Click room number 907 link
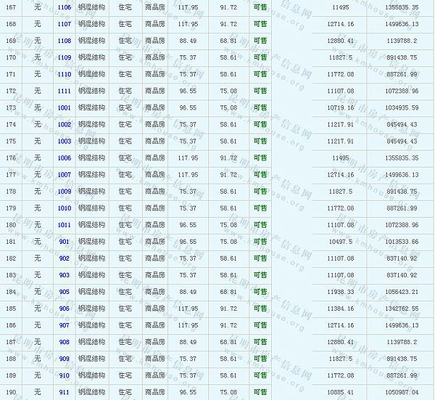The image size is (435, 400). [x=65, y=325]
